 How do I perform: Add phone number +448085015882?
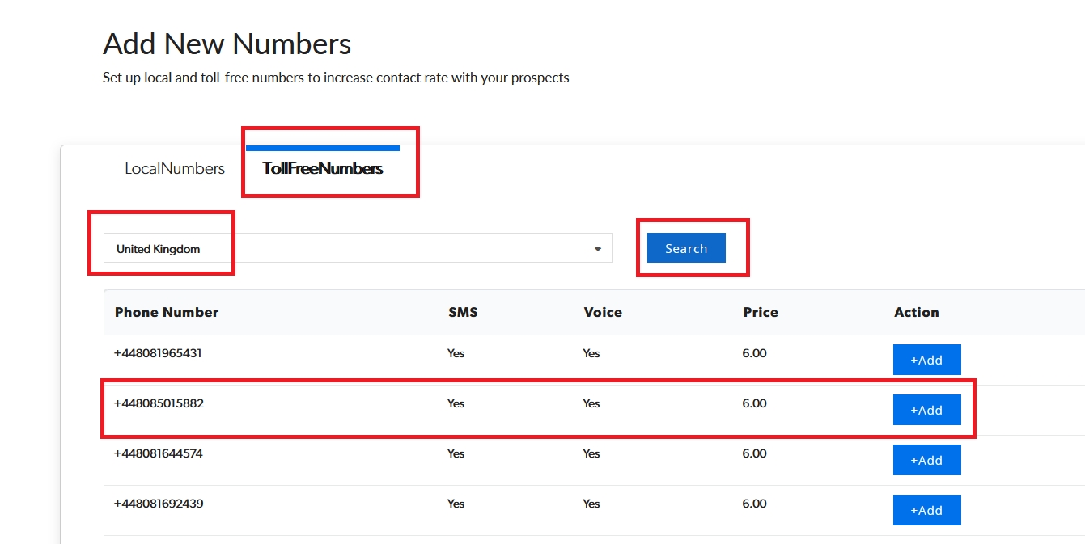926,410
